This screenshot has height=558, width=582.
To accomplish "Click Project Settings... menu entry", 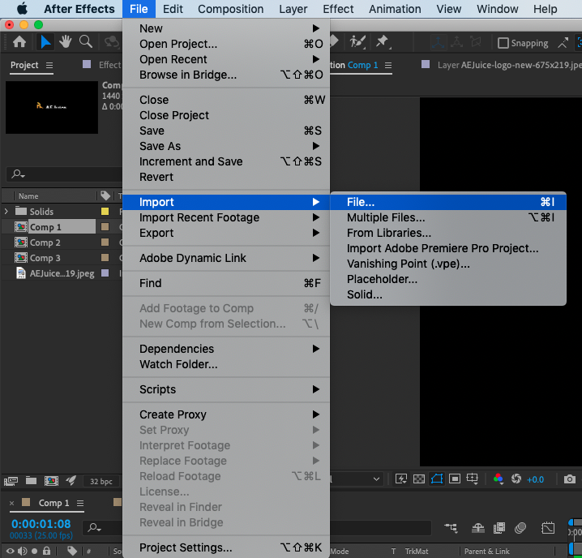I will coord(226,547).
